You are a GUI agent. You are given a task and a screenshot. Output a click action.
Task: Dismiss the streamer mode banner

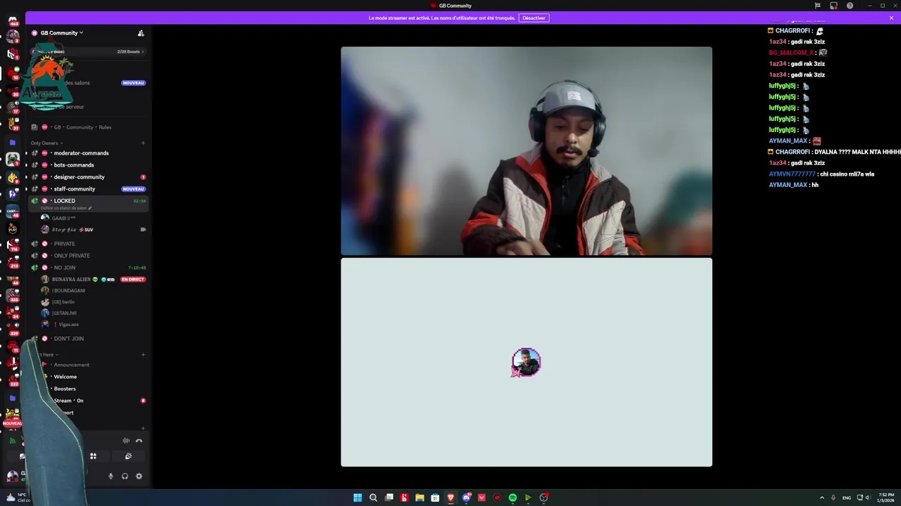tap(891, 18)
